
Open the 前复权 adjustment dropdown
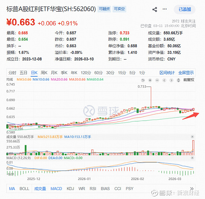tap(189, 80)
